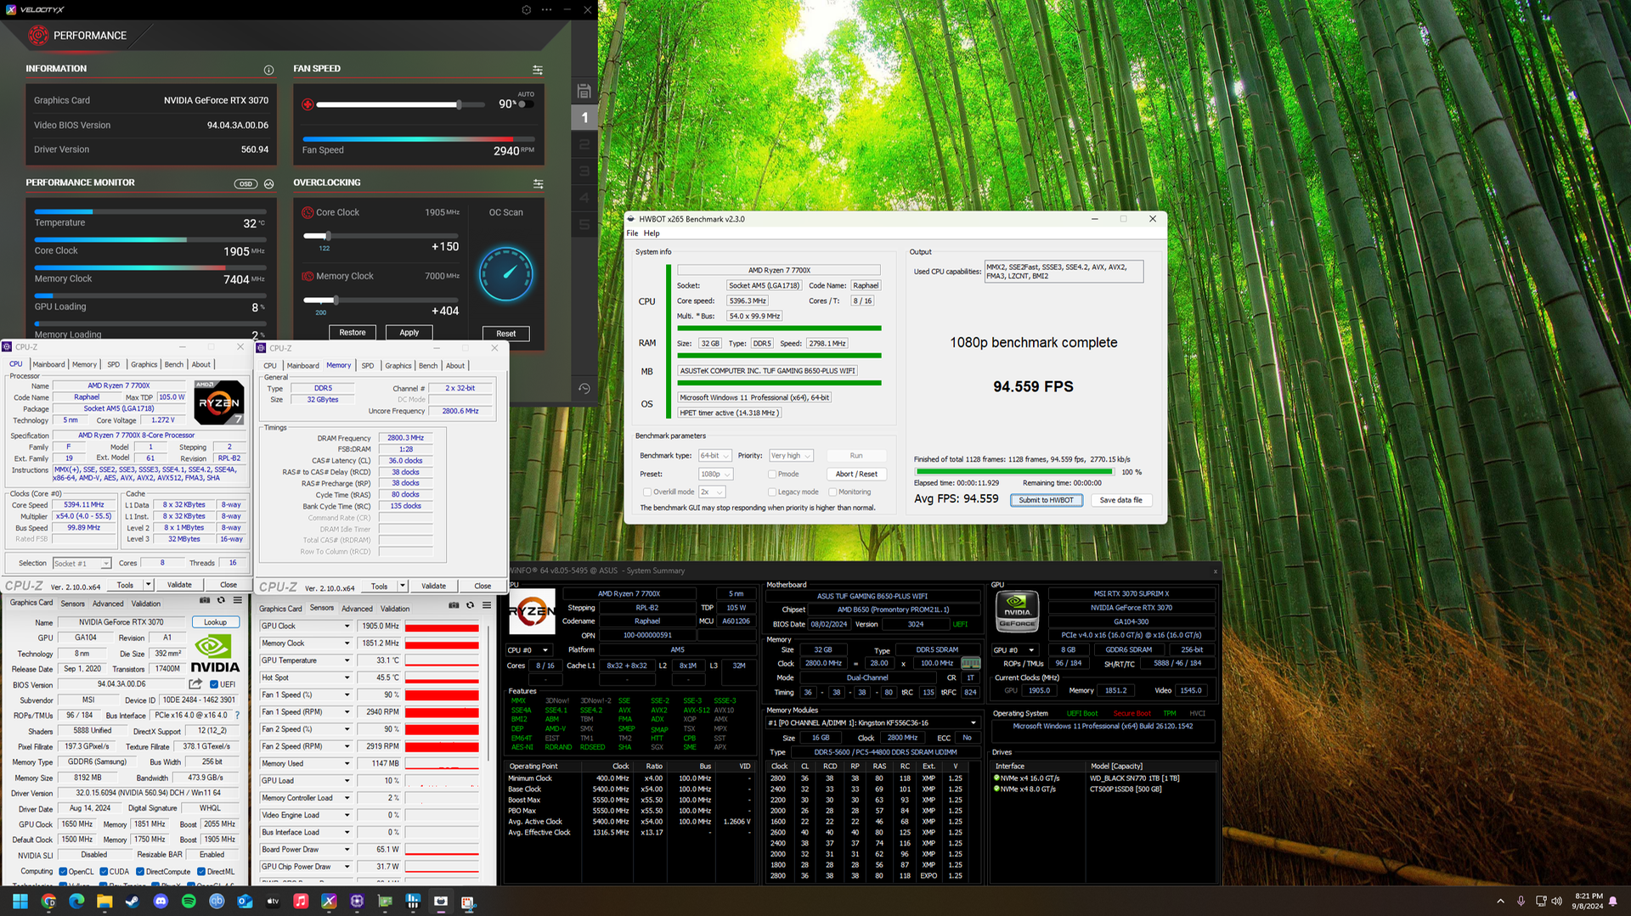Click the Bus Interface question mark in GPU-Z
The height and width of the screenshot is (916, 1631).
pos(237,715)
